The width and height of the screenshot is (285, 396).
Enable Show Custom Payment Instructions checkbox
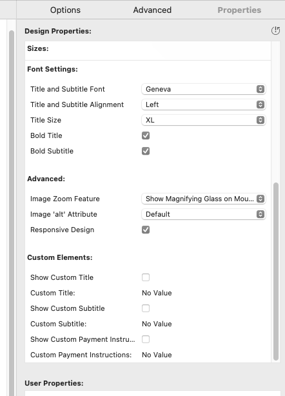click(146, 339)
